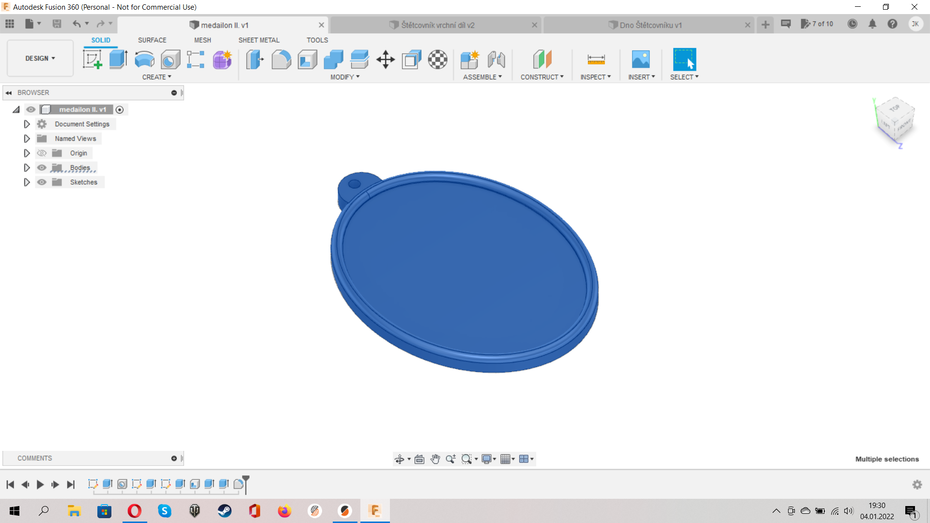930x523 pixels.
Task: Expand Document Settings tree node
Action: [27, 124]
